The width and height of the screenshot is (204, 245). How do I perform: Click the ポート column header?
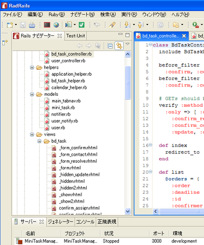coord(159,234)
